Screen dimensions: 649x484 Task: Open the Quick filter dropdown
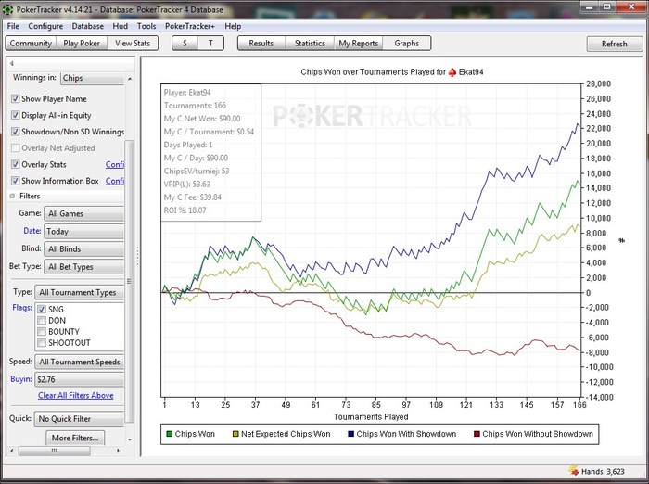click(x=79, y=419)
